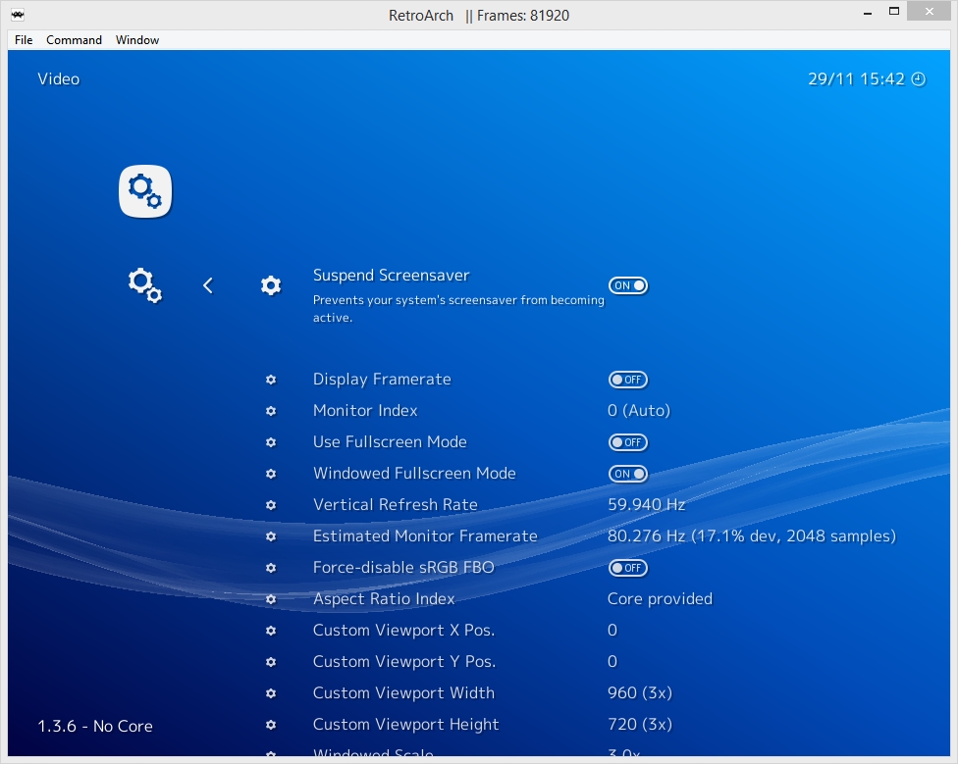958x764 pixels.
Task: Click the gear icon beside Display Framerate
Action: [271, 380]
